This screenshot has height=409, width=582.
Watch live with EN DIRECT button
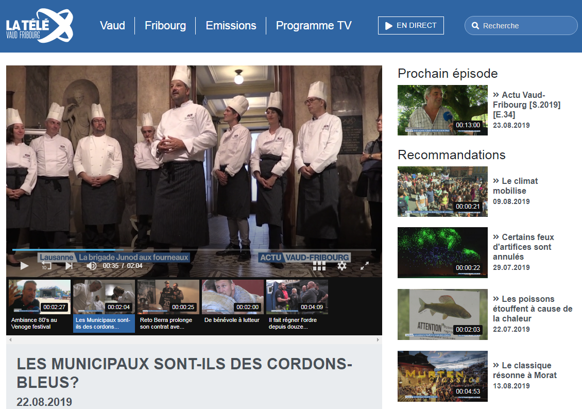pos(410,25)
